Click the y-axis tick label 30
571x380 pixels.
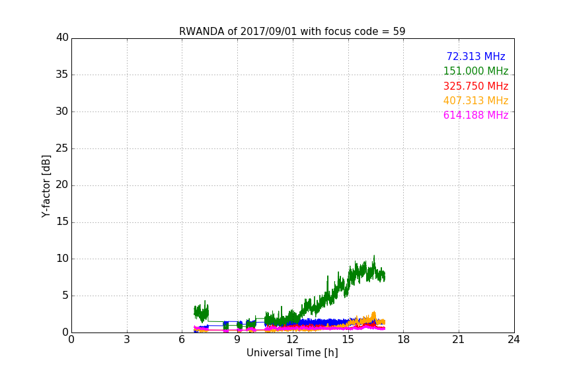tap(62, 111)
